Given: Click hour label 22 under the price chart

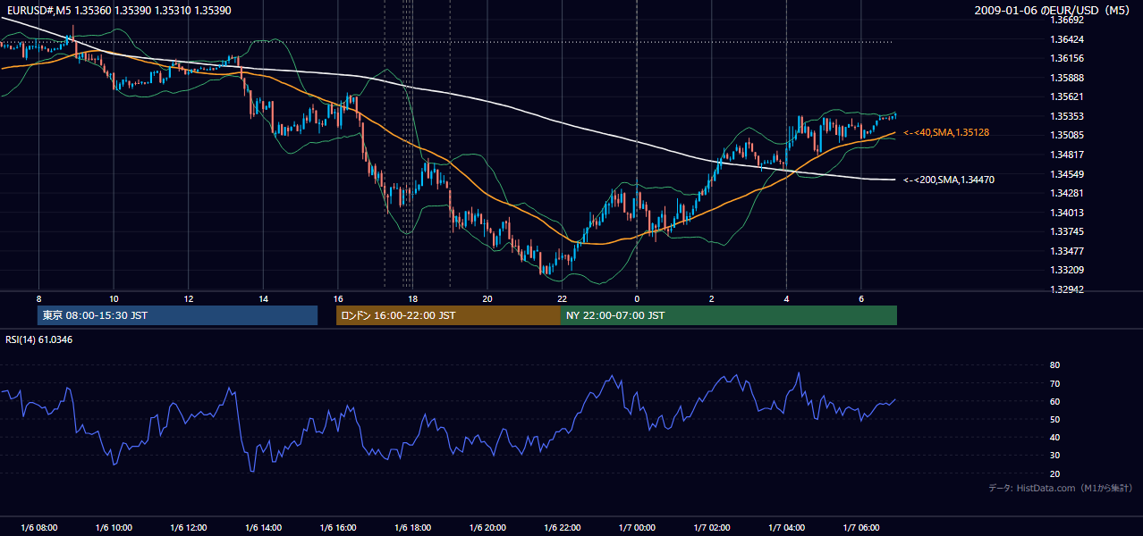Looking at the screenshot, I should tap(562, 298).
